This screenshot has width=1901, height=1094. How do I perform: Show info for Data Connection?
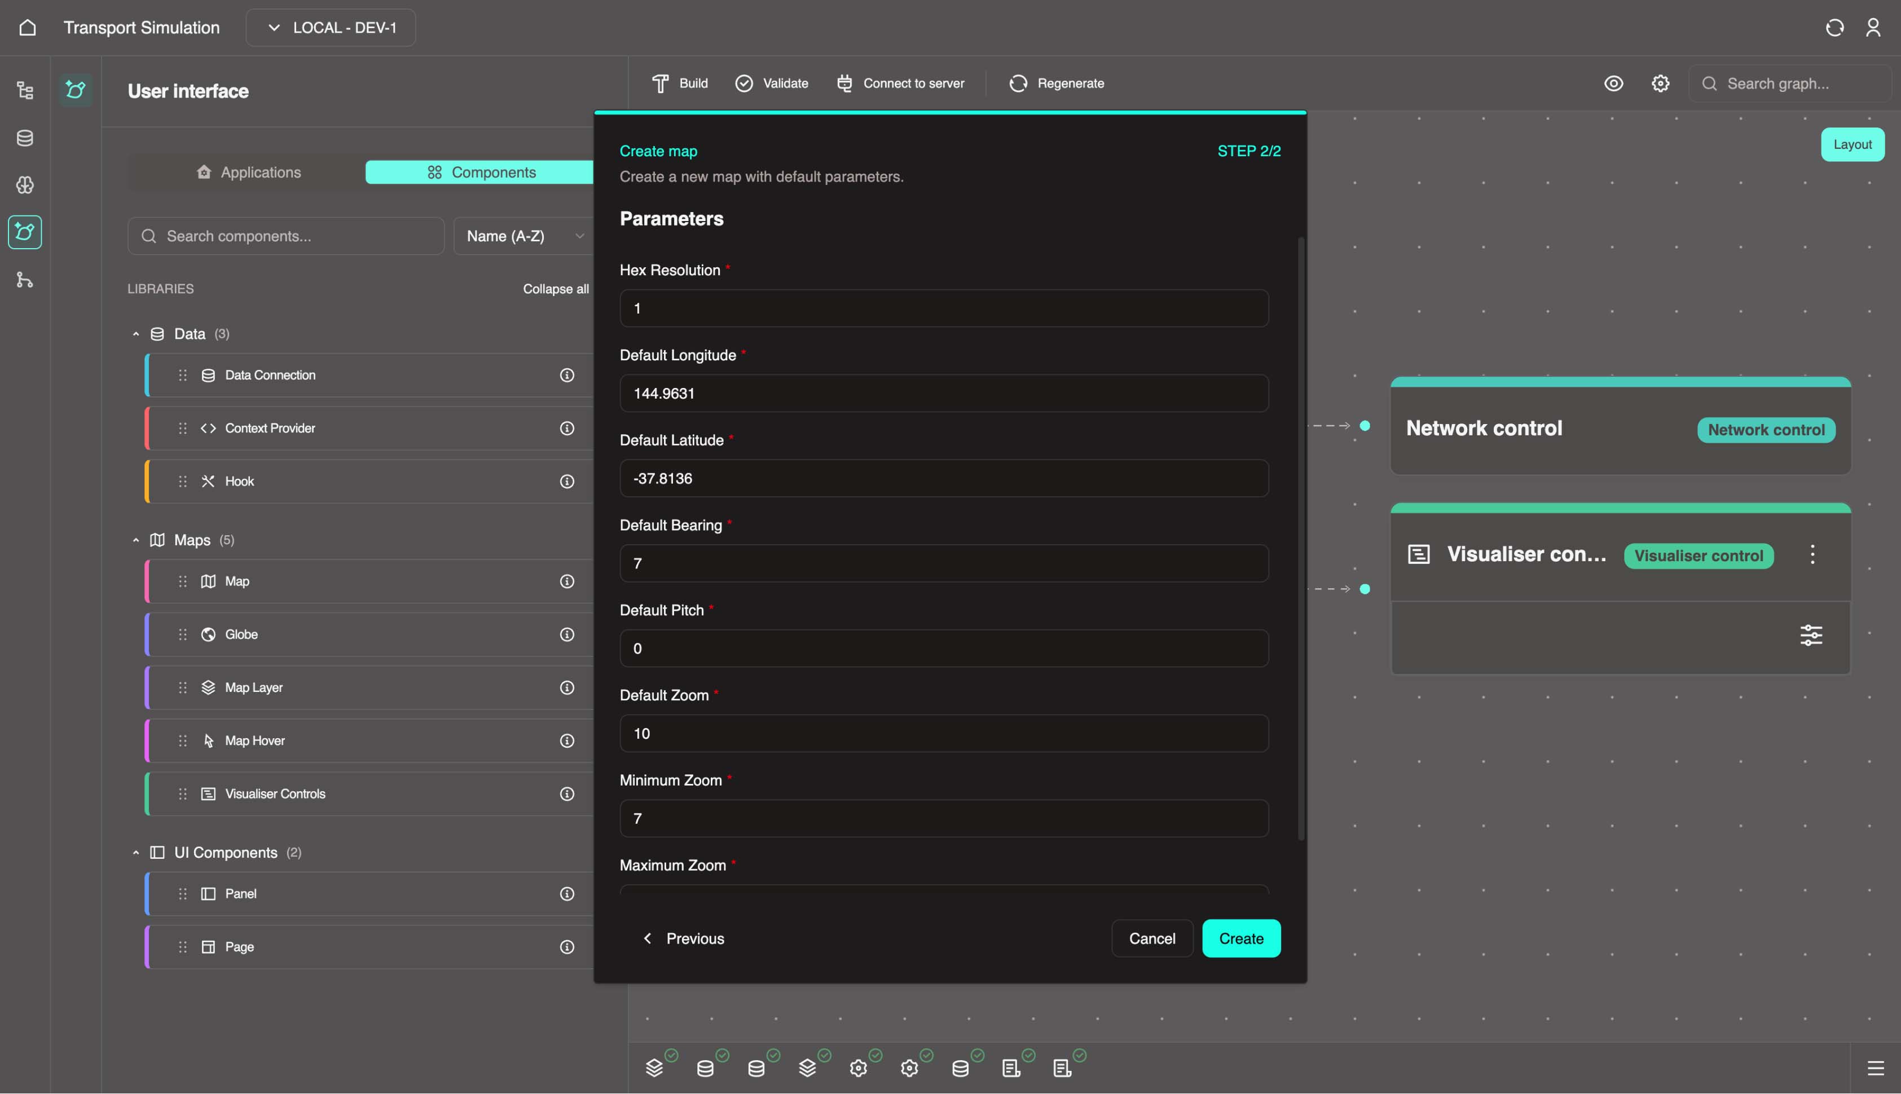click(566, 375)
